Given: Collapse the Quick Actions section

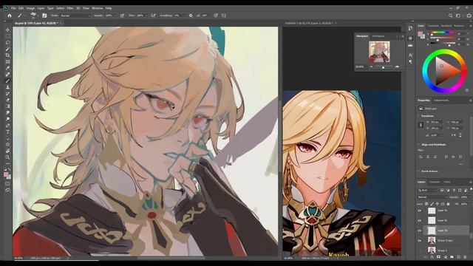Looking at the screenshot, I should pyautogui.click(x=419, y=171).
